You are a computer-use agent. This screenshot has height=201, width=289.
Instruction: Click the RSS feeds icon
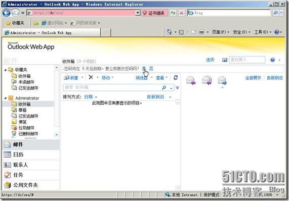click(181, 32)
